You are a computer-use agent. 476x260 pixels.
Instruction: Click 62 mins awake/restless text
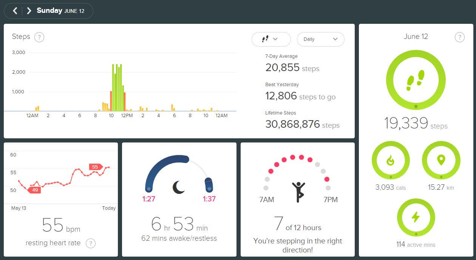coord(179,238)
